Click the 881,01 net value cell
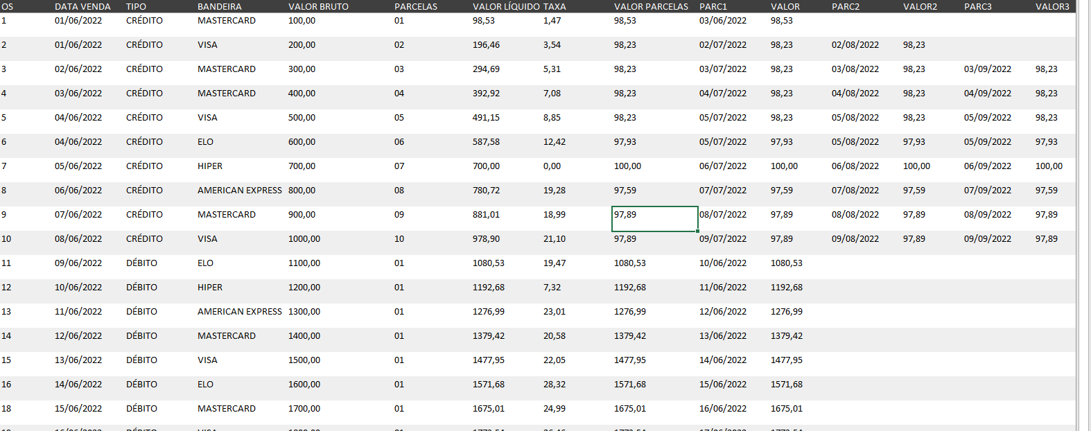Screen dimensions: 1091x431 (x=486, y=215)
